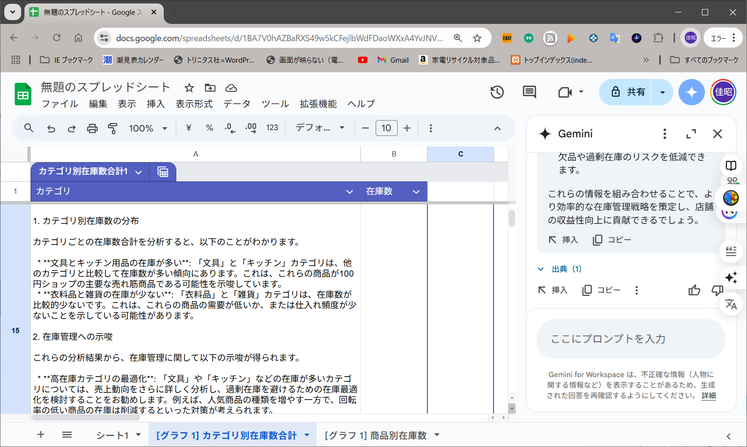This screenshot has height=447, width=747.
Task: Switch to the シート1 tab
Action: 112,435
